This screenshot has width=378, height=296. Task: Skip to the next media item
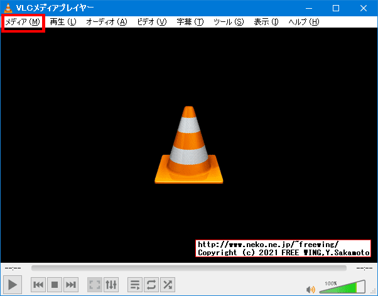tap(71, 285)
